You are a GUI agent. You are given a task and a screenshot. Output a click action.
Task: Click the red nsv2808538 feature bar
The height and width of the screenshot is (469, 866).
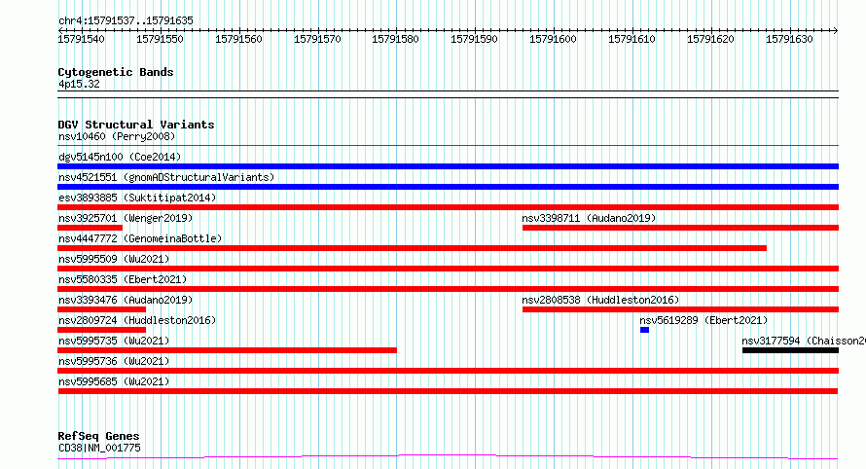tap(680, 309)
